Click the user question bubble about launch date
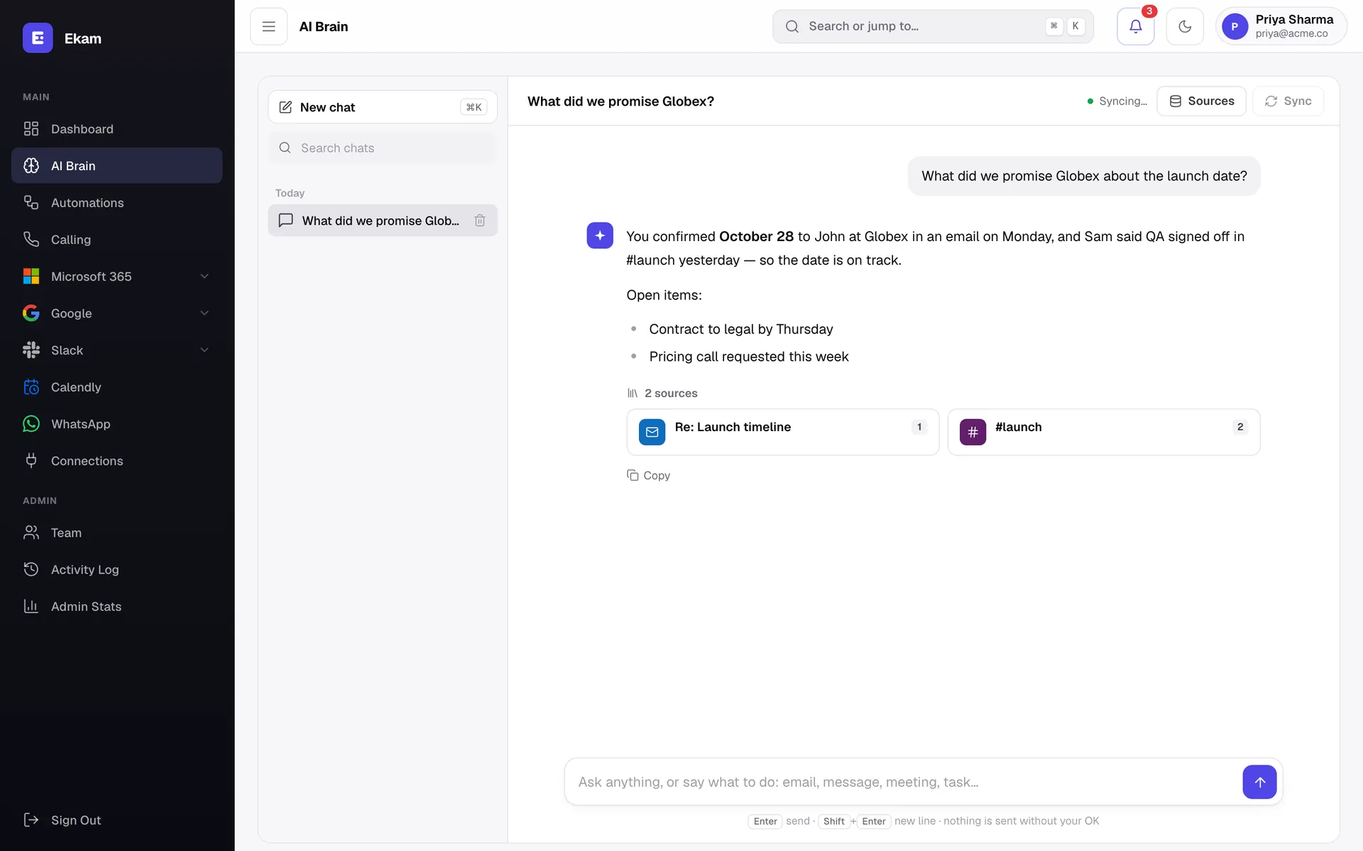 pyautogui.click(x=1084, y=176)
